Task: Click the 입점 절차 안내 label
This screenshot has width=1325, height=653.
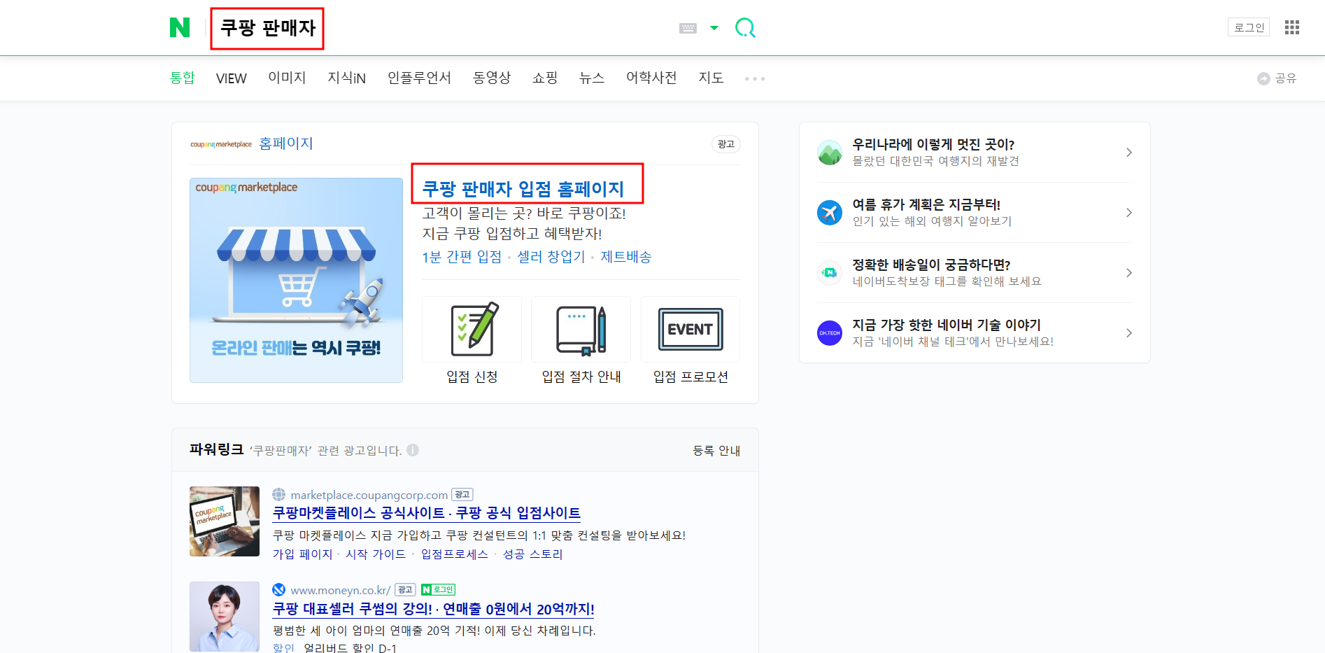Action: pyautogui.click(x=581, y=377)
